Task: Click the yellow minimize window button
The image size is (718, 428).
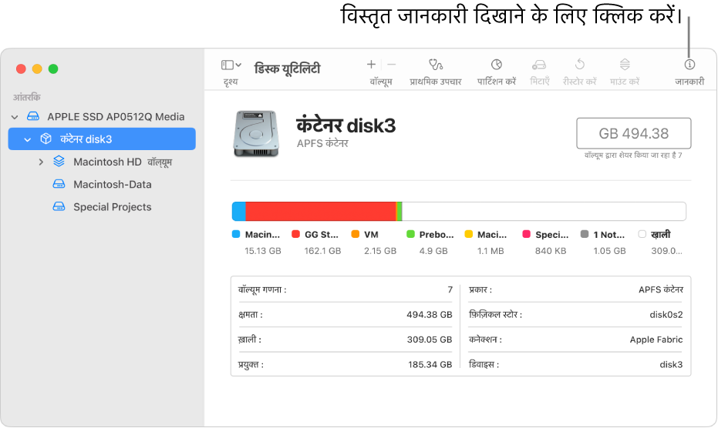Action: point(37,69)
